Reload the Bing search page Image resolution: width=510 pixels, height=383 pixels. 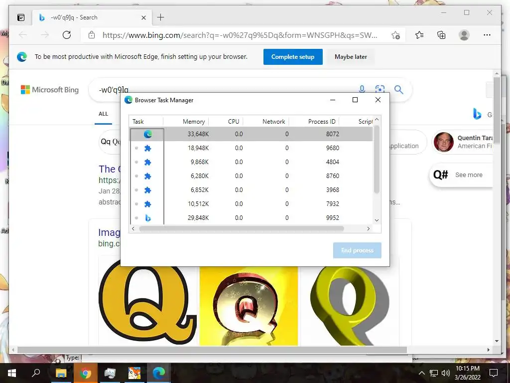(x=67, y=35)
